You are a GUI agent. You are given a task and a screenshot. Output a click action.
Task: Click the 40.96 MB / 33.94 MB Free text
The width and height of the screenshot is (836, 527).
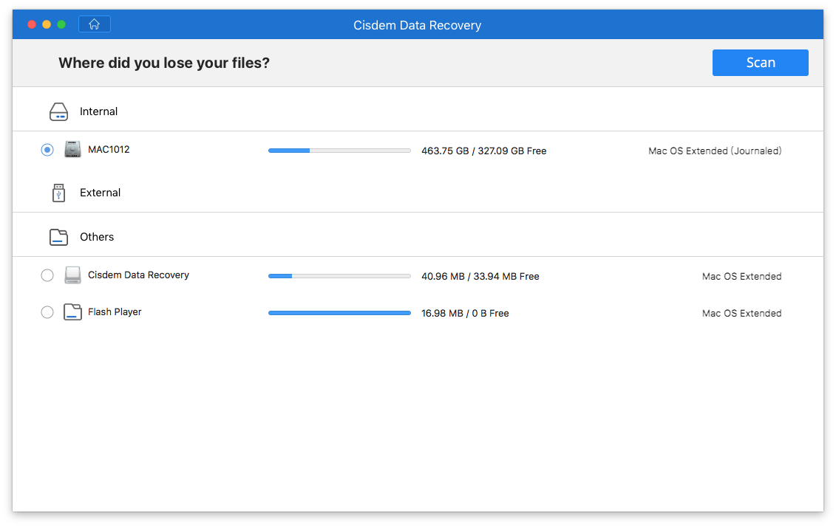480,276
